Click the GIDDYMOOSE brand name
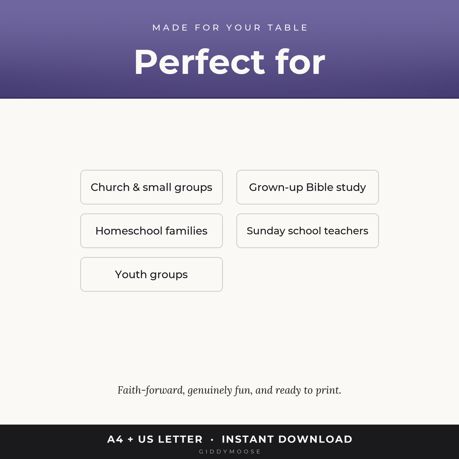The height and width of the screenshot is (459, 459). point(229,452)
